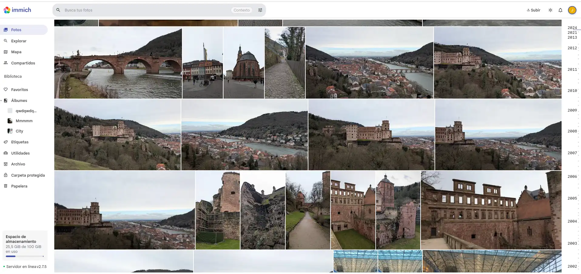The image size is (581, 274).
Task: Go to Compartidos section
Action: pos(23,63)
